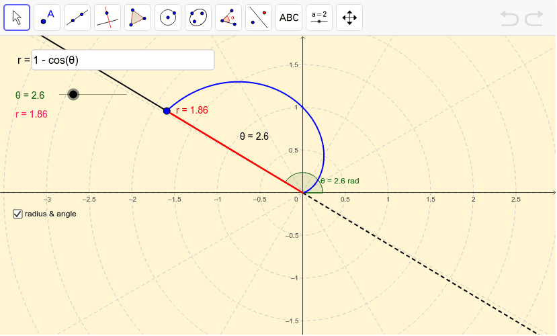Click the Redo arrow
Screen dimensions: 557x336
(534, 18)
